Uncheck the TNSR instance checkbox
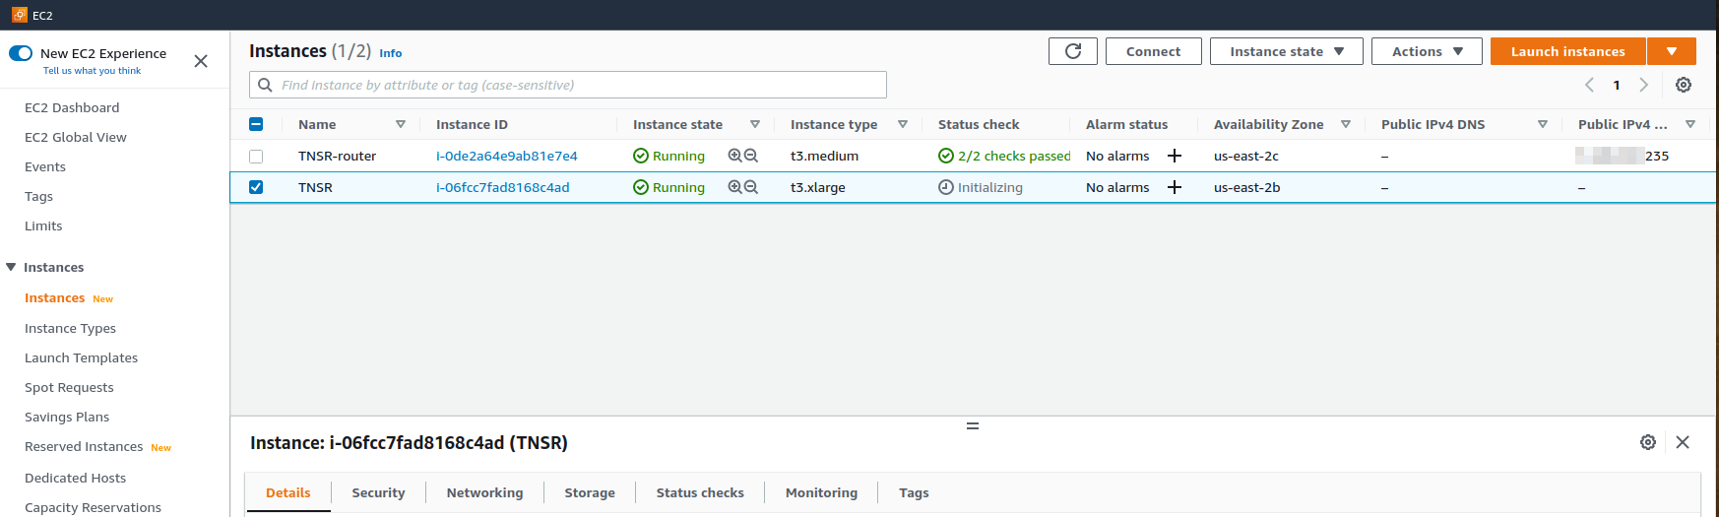The width and height of the screenshot is (1719, 517). pyautogui.click(x=256, y=187)
